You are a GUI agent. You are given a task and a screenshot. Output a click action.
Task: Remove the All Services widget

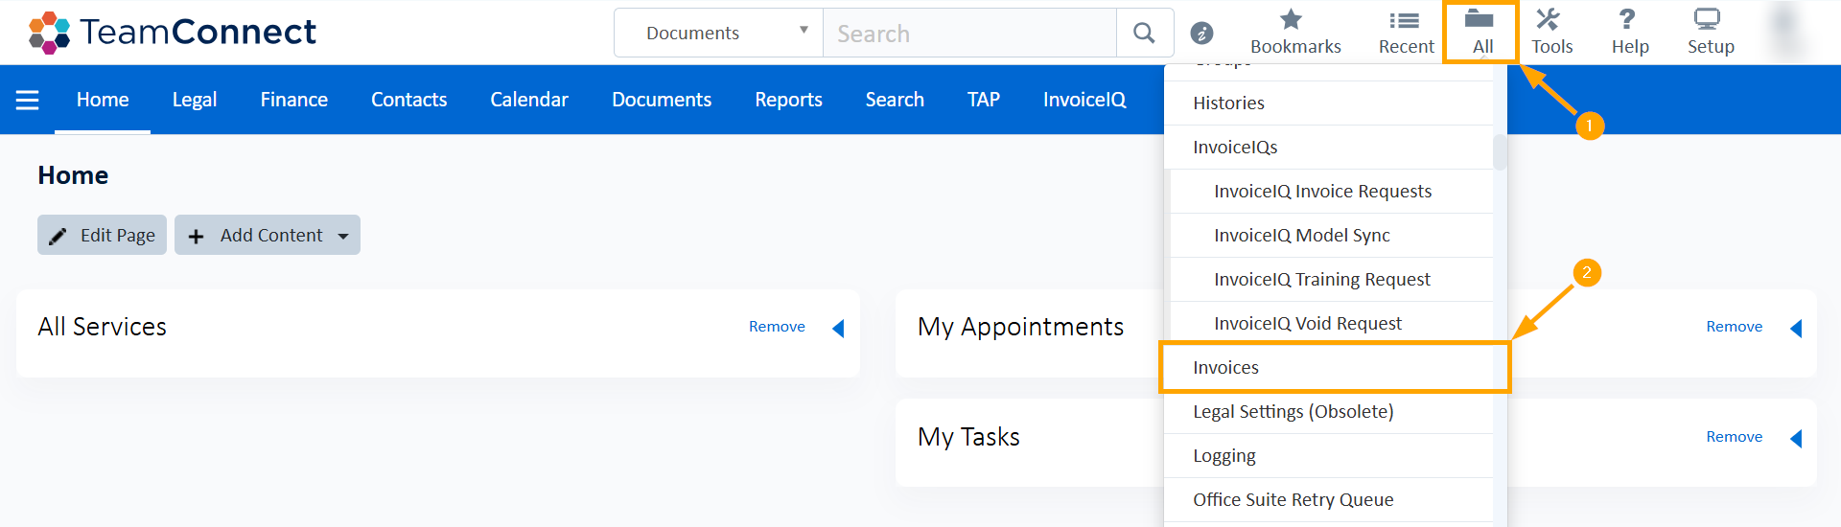click(x=776, y=327)
